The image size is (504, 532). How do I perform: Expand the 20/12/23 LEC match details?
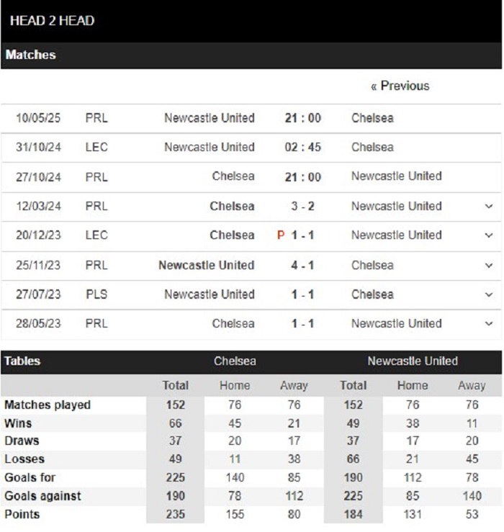[x=489, y=235]
